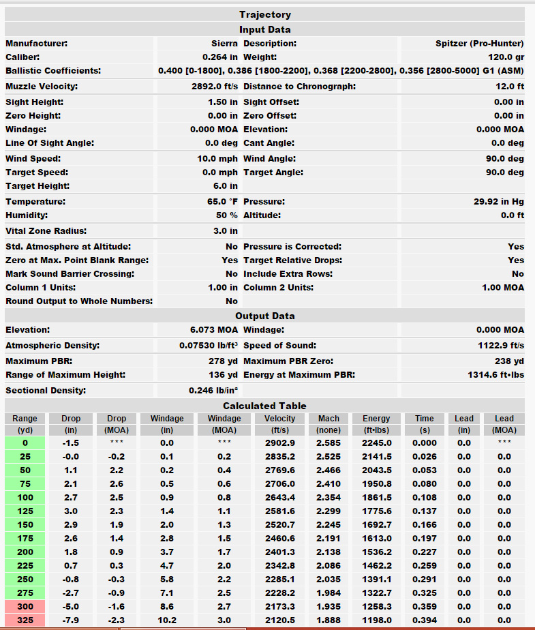Select the energy cell 1258.3
The image size is (535, 630).
[376, 607]
